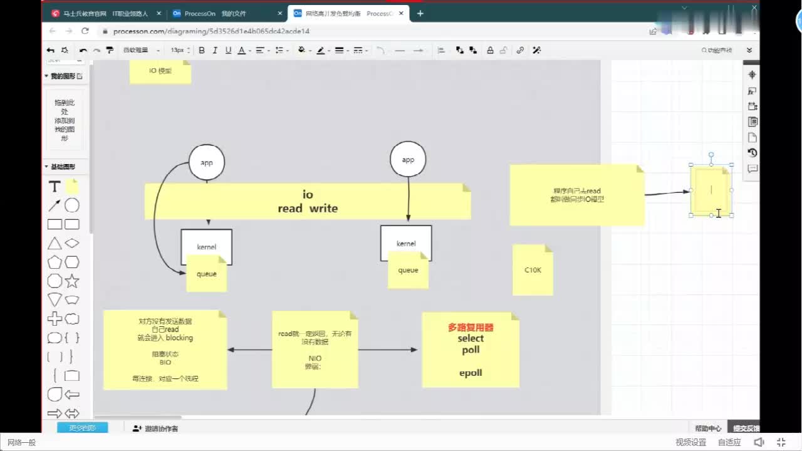Bring the selected shape to front
The width and height of the screenshot is (802, 451).
pyautogui.click(x=460, y=50)
